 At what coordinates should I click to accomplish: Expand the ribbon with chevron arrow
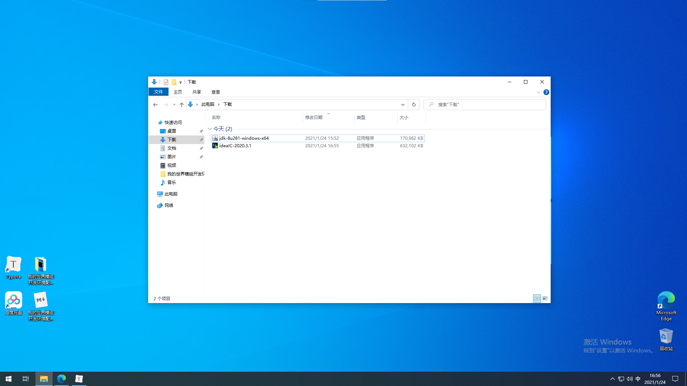tap(538, 92)
